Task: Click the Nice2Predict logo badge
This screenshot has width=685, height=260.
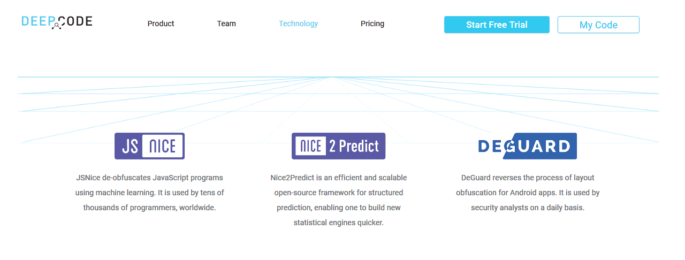Action: point(338,146)
